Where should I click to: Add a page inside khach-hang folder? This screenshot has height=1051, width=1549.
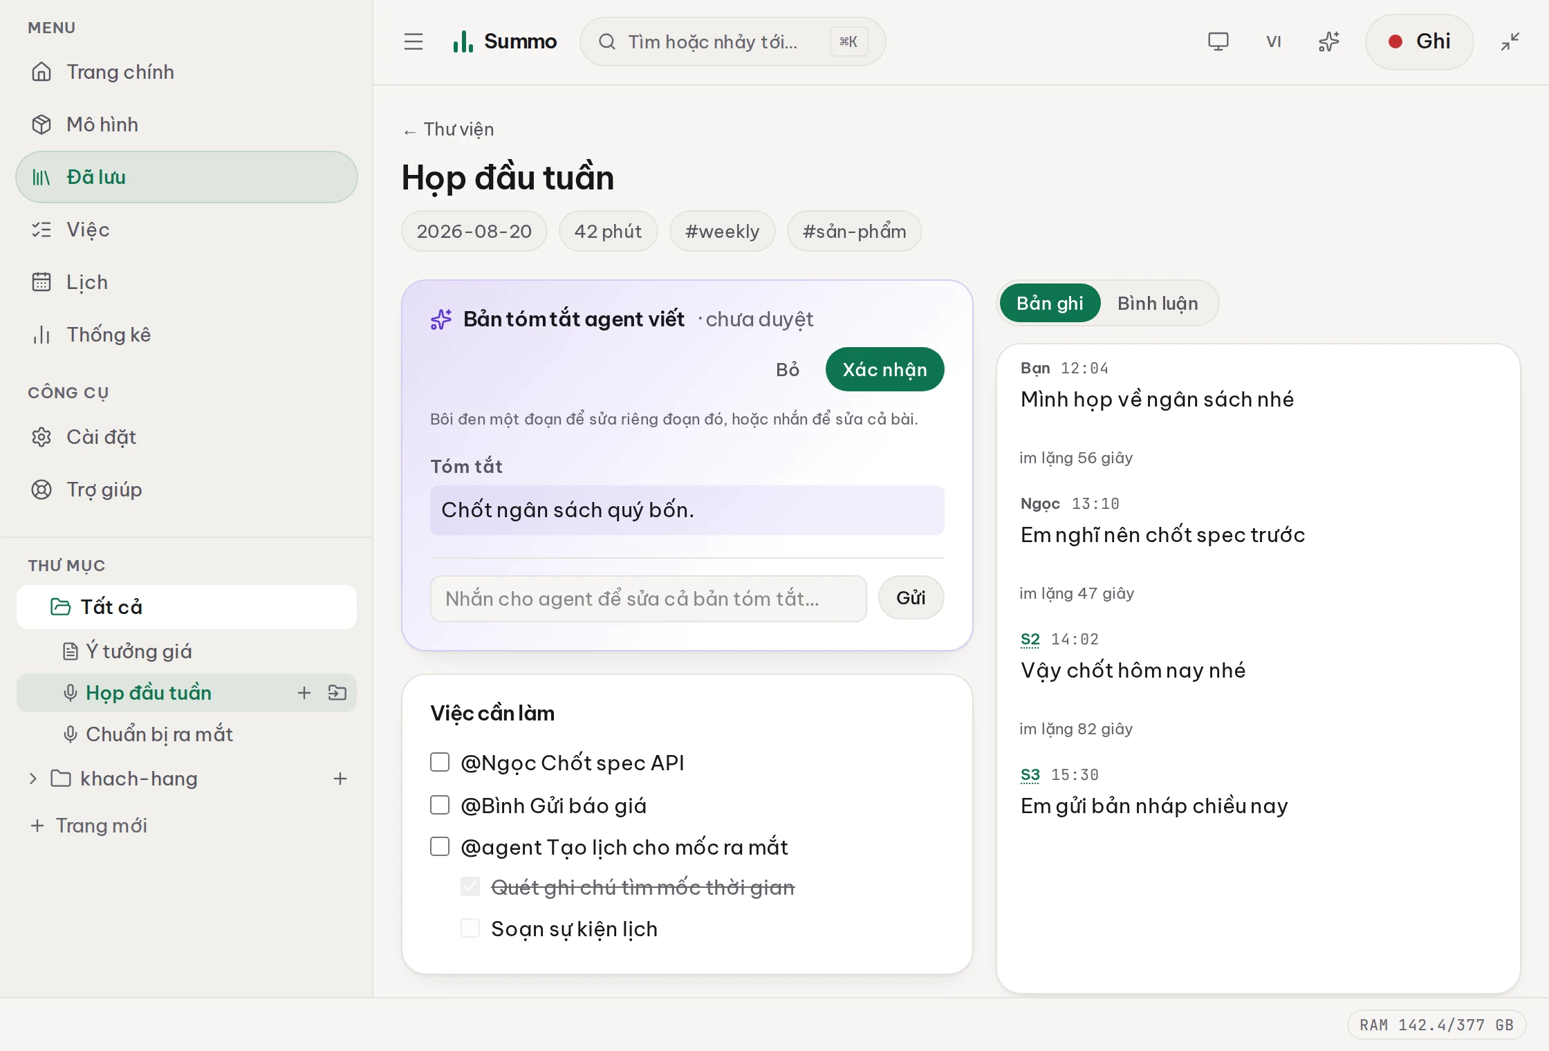(340, 779)
